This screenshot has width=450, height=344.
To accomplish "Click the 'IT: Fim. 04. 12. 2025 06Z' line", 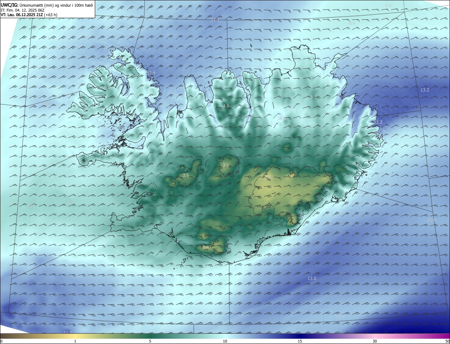I will tap(22, 10).
